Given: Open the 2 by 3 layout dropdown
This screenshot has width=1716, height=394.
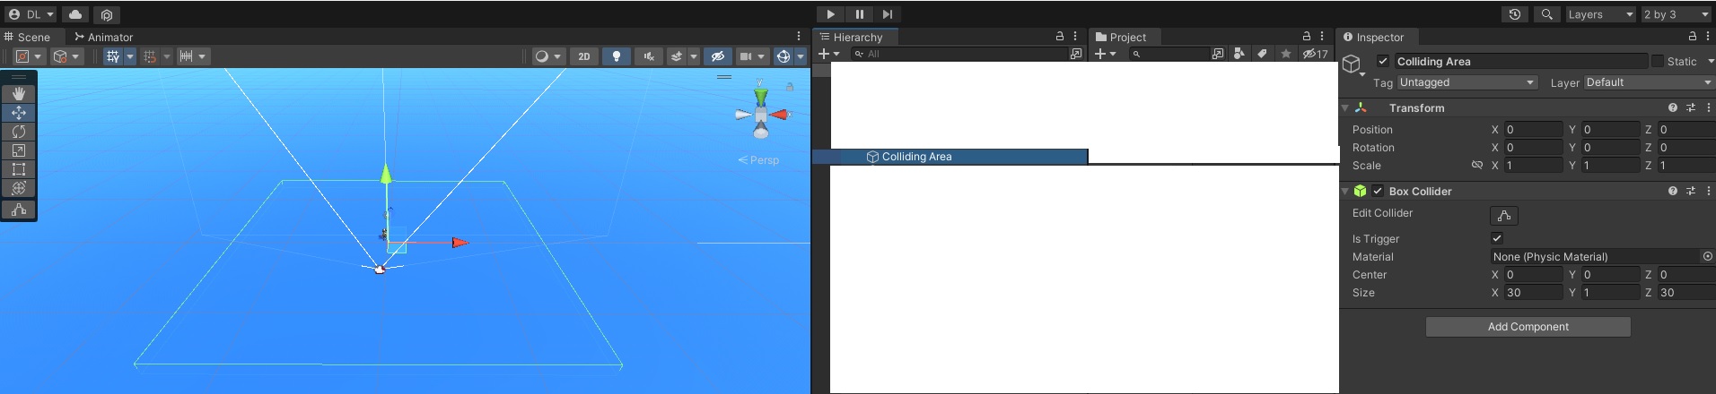Looking at the screenshot, I should coord(1677,14).
